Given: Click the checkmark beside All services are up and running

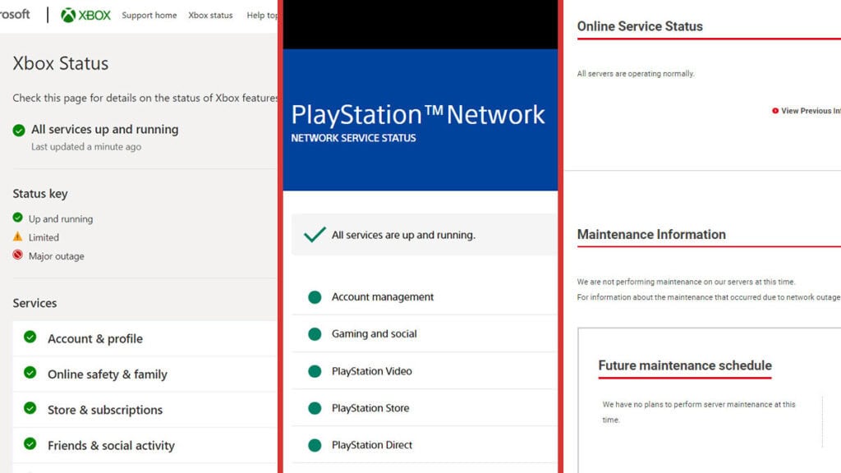Looking at the screenshot, I should [x=315, y=233].
